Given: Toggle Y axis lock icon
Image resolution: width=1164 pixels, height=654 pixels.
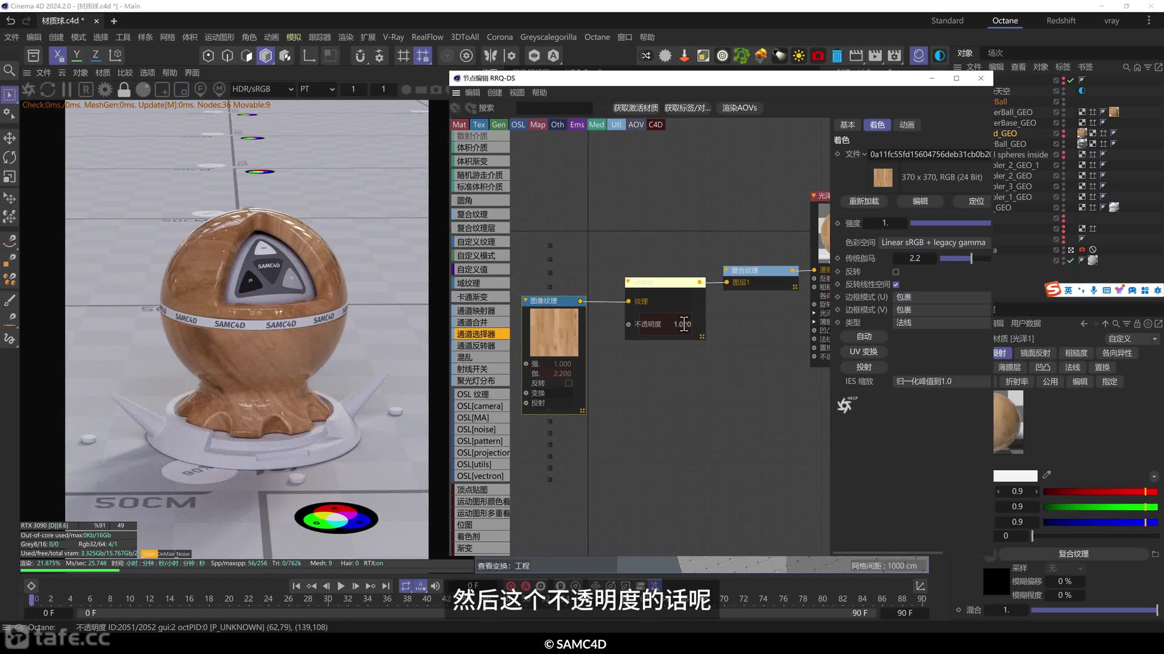Looking at the screenshot, I should [77, 55].
